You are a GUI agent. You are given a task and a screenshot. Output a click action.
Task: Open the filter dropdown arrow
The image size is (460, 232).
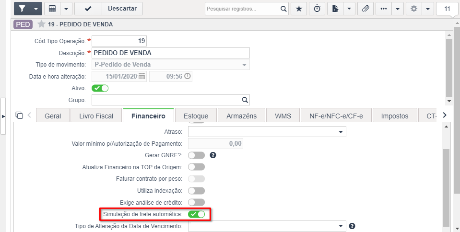point(36,9)
